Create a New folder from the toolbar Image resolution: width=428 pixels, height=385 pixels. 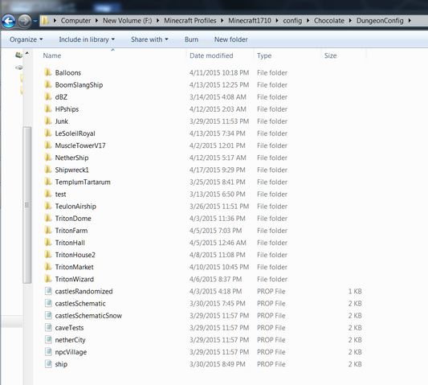231,39
